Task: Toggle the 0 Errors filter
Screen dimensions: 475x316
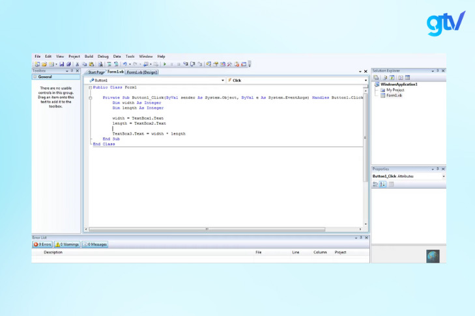Action: click(42, 244)
